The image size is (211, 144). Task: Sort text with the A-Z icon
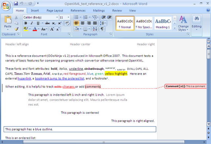pos(95,29)
